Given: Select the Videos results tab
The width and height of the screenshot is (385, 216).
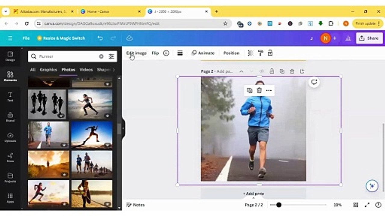Looking at the screenshot, I should [x=86, y=70].
